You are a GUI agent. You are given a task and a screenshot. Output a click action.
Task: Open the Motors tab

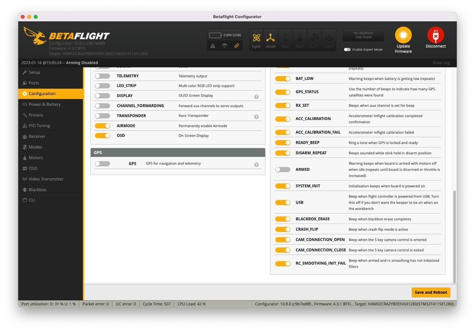pyautogui.click(x=51, y=158)
